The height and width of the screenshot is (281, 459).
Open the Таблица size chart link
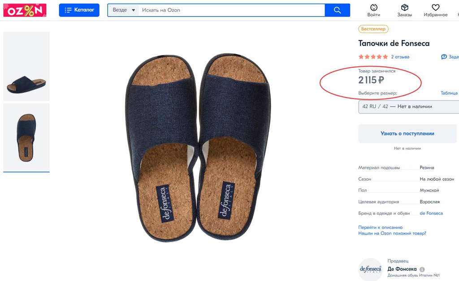point(449,93)
